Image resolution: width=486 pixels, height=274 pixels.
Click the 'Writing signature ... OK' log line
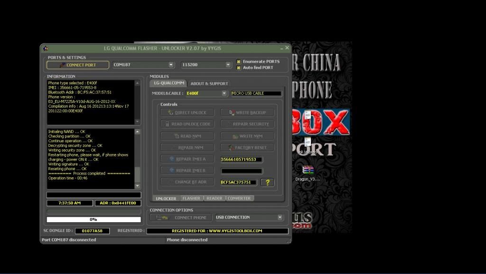(x=68, y=164)
